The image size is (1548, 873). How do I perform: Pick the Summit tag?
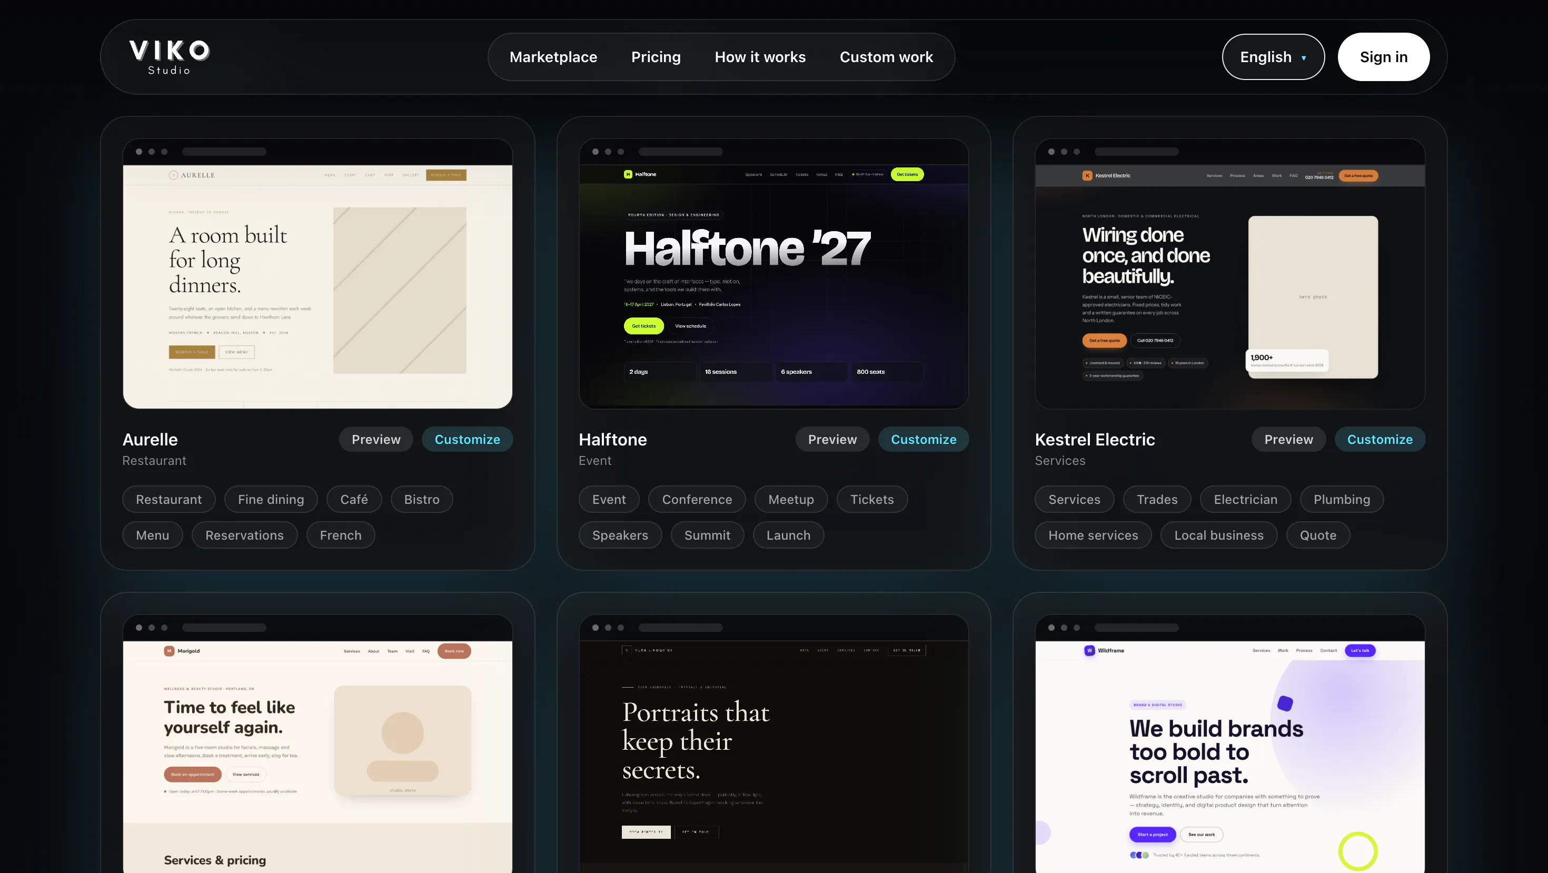tap(707, 535)
